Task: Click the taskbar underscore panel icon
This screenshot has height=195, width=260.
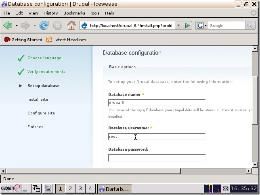Action: [x=26, y=189]
